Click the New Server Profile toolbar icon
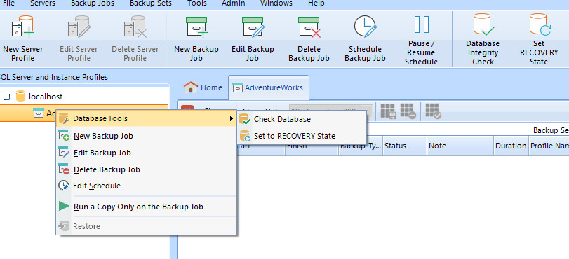 click(22, 27)
